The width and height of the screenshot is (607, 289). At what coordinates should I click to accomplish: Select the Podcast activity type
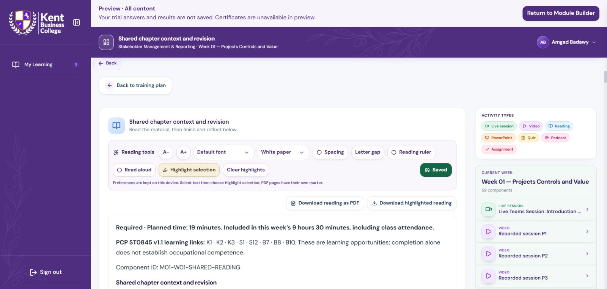point(555,138)
